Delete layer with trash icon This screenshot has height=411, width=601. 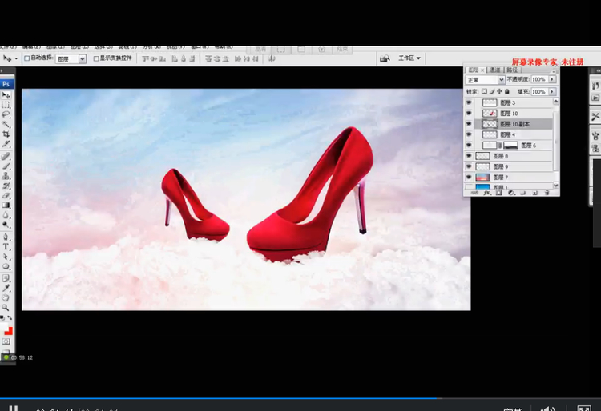coord(547,193)
